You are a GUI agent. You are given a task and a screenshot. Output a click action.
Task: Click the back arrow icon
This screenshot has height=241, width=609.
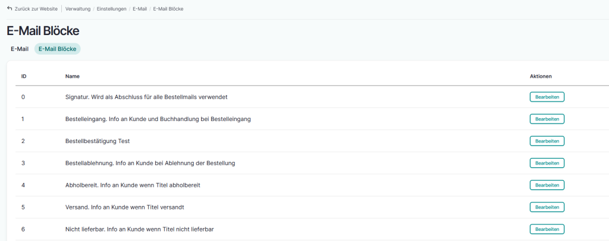pyautogui.click(x=10, y=9)
